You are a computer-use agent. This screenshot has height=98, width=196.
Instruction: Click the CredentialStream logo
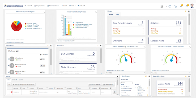tap(14, 6)
